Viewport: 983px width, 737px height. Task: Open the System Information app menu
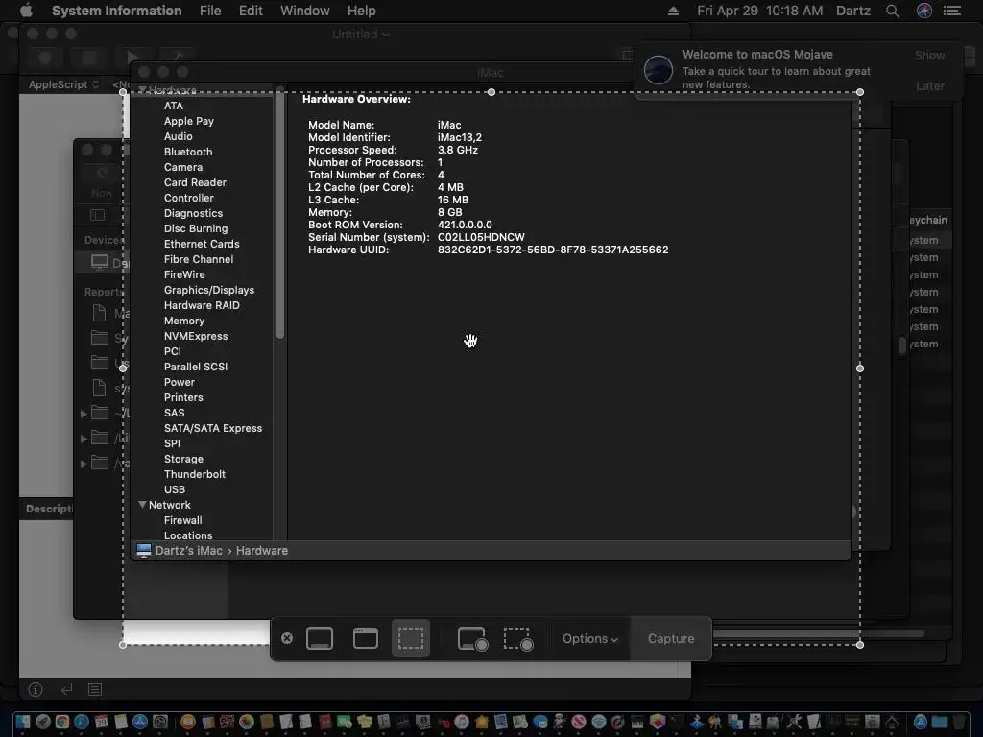tap(116, 11)
